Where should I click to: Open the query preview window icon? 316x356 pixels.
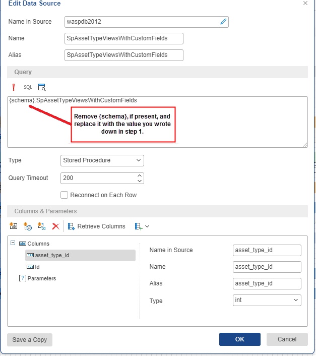tap(42, 87)
